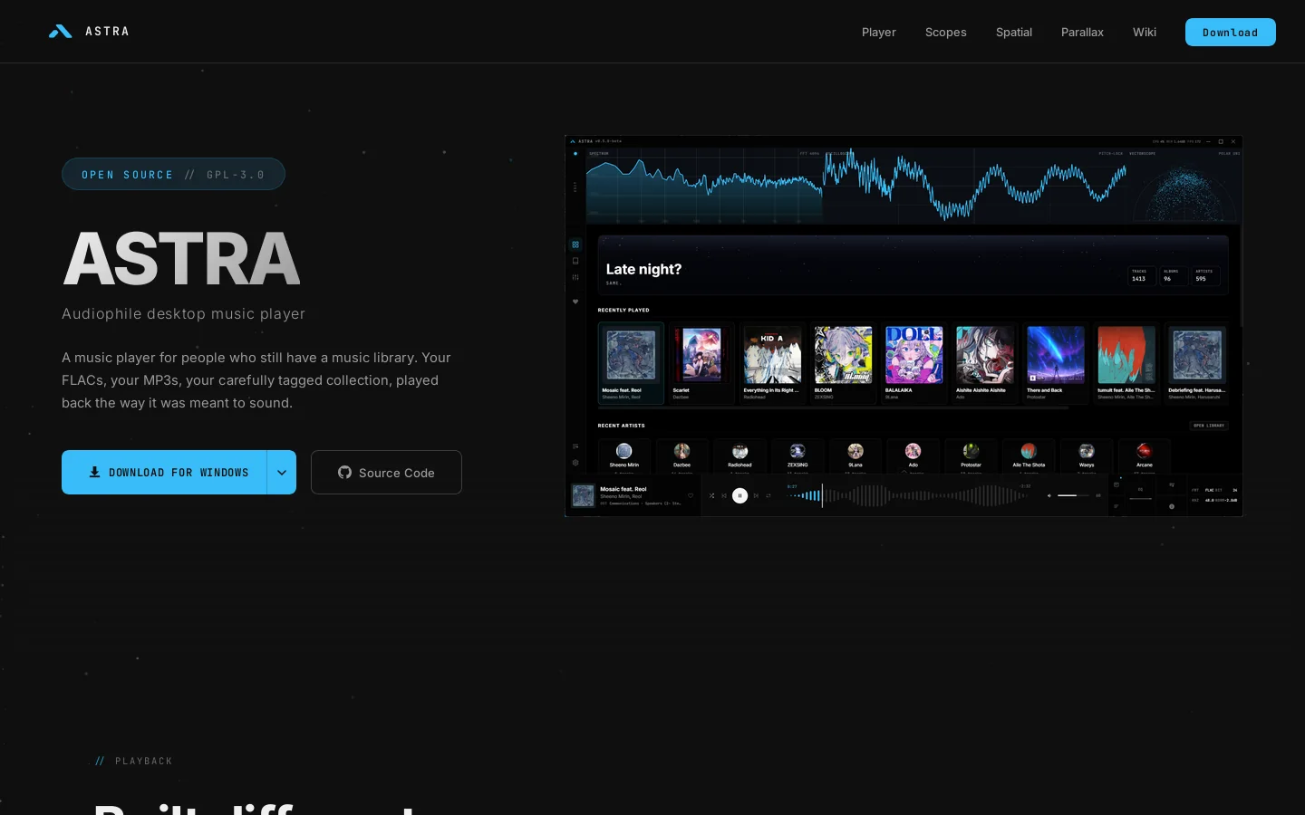Pause playback with the round pause button
The height and width of the screenshot is (815, 1305).
740,495
